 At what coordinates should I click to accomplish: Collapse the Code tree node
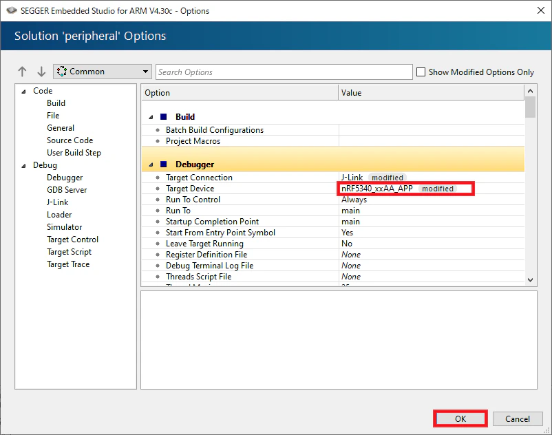point(23,92)
